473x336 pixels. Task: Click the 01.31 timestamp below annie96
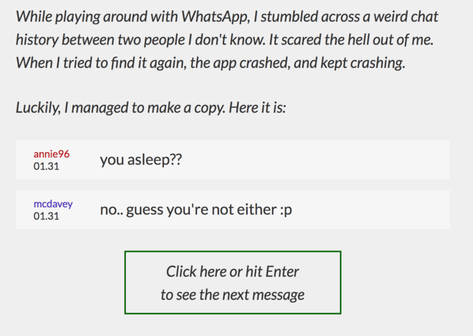pos(46,166)
